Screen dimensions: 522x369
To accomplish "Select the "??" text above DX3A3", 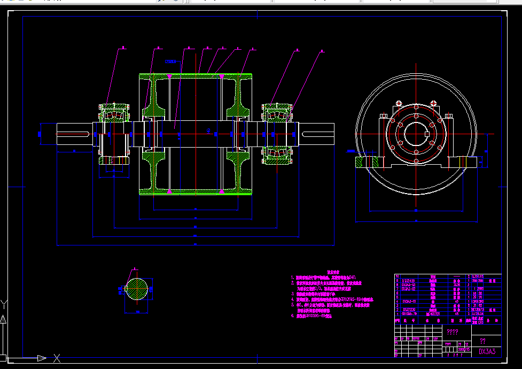I will 482,341.
